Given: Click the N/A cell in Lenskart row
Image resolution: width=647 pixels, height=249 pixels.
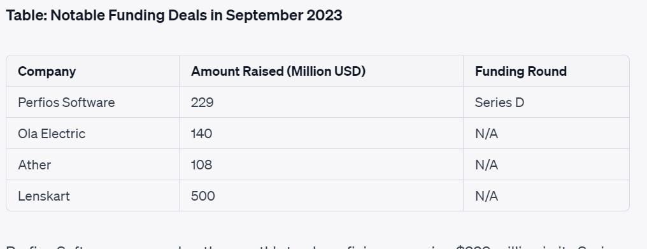Looking at the screenshot, I should [487, 196].
